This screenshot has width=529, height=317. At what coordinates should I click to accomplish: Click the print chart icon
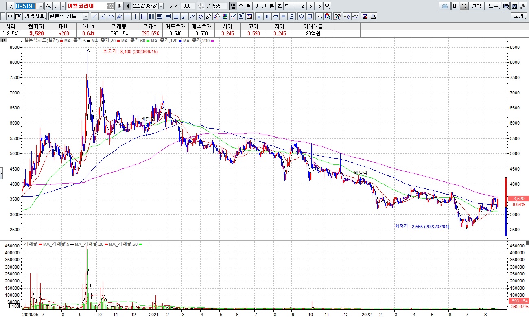[x=373, y=16]
